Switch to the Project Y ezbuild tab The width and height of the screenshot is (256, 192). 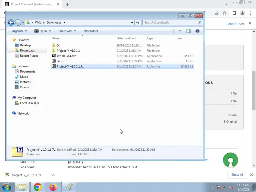coord(32,4)
